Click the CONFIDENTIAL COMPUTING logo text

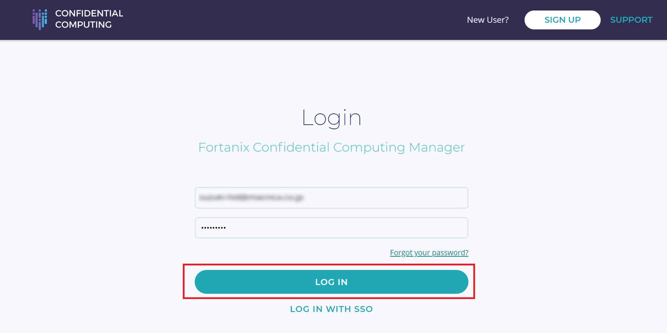point(89,19)
